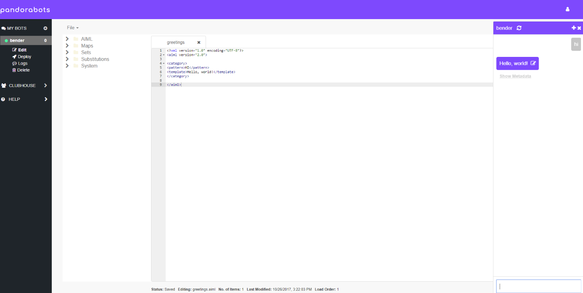Open Logs for bender

pyautogui.click(x=20, y=63)
